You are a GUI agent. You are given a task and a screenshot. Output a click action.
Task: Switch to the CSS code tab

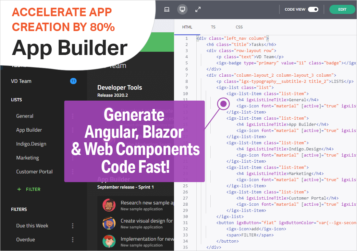(x=240, y=27)
